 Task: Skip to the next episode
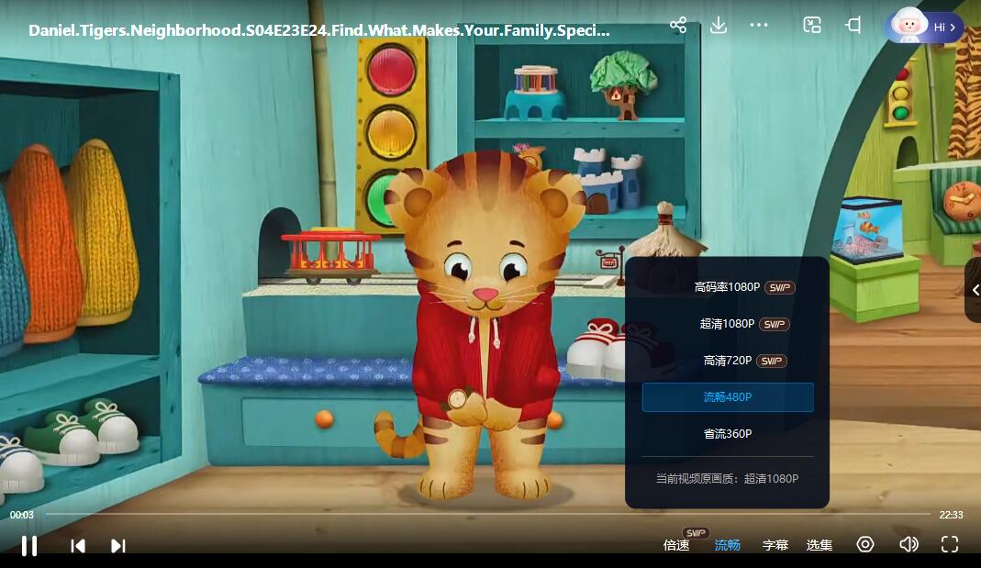(117, 546)
